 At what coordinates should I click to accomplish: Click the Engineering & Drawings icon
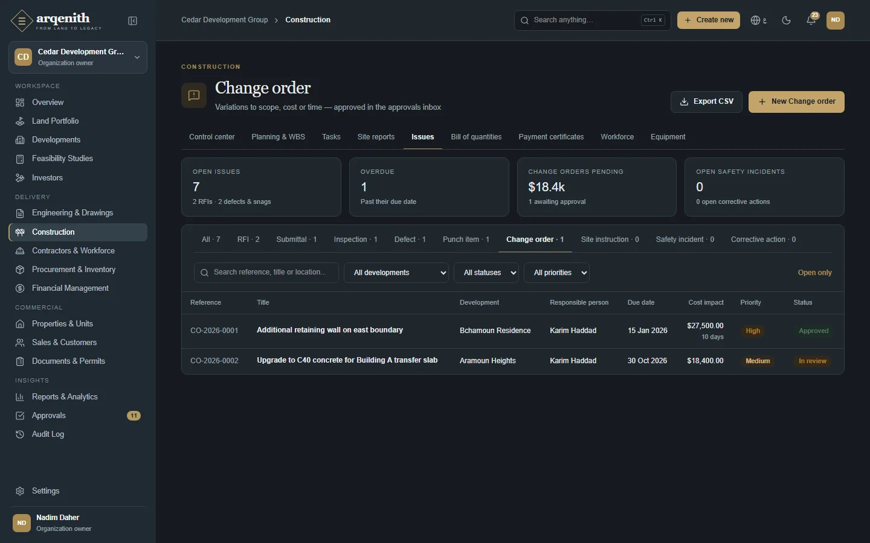point(20,213)
